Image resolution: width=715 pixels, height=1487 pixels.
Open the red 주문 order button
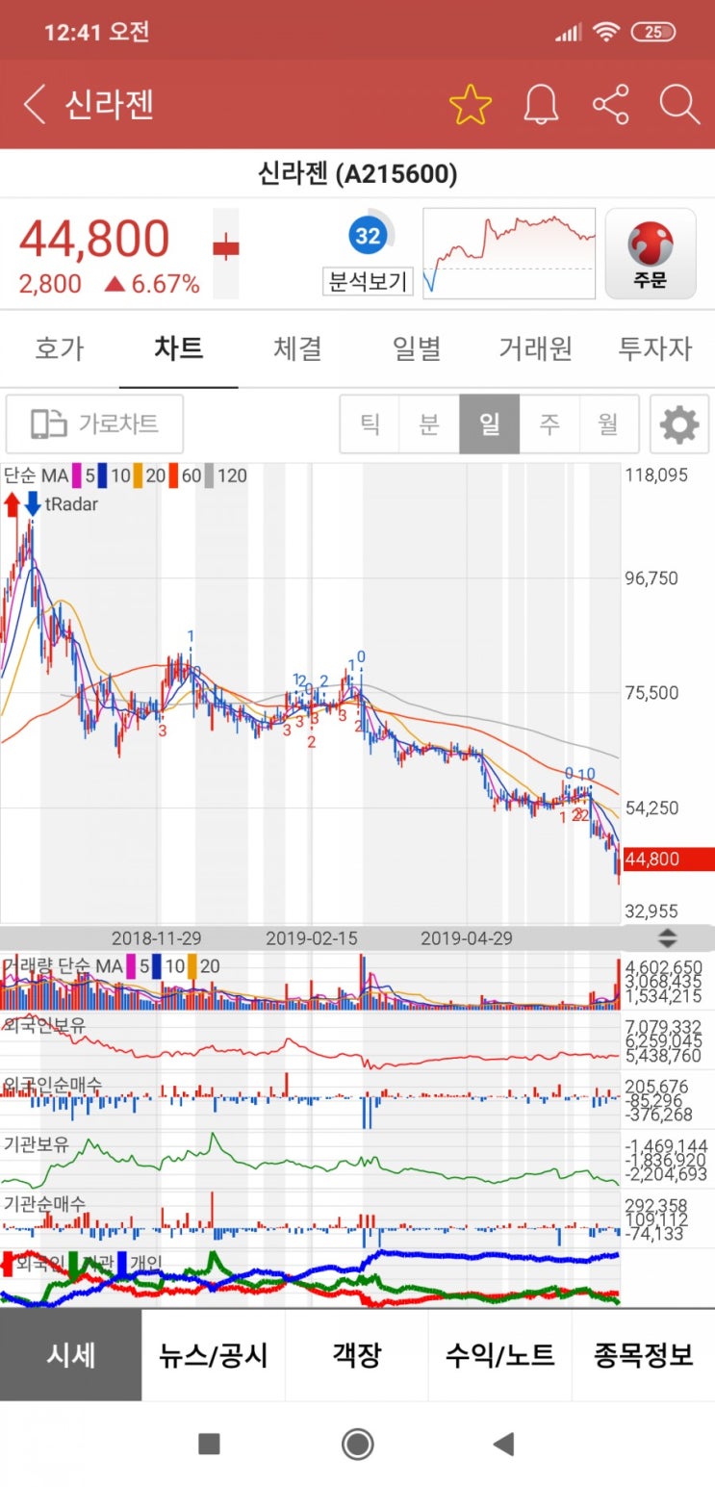pyautogui.click(x=651, y=254)
